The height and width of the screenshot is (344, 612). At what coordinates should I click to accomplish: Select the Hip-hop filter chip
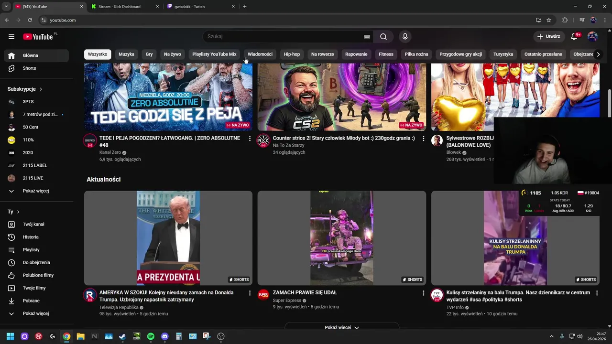tap(292, 54)
